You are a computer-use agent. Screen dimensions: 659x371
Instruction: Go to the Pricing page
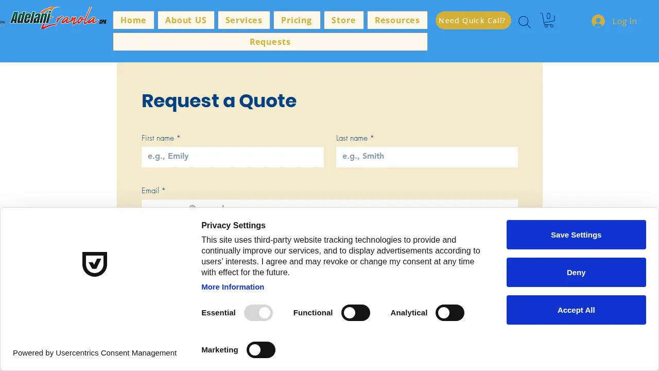[x=297, y=20]
